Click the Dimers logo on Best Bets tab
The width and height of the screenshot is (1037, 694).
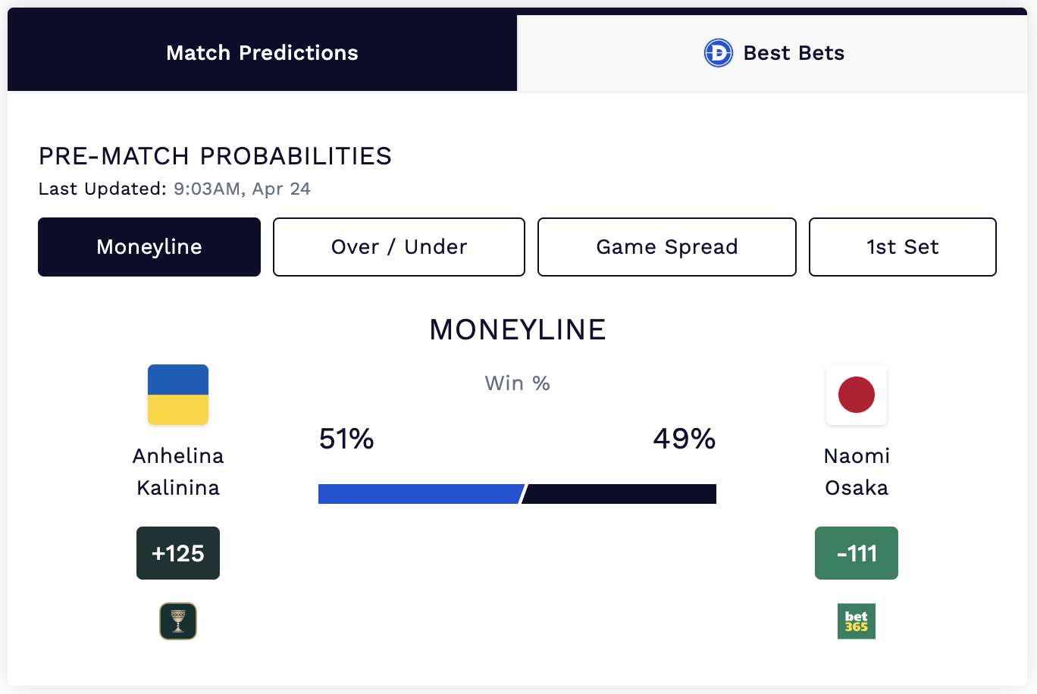coord(717,53)
